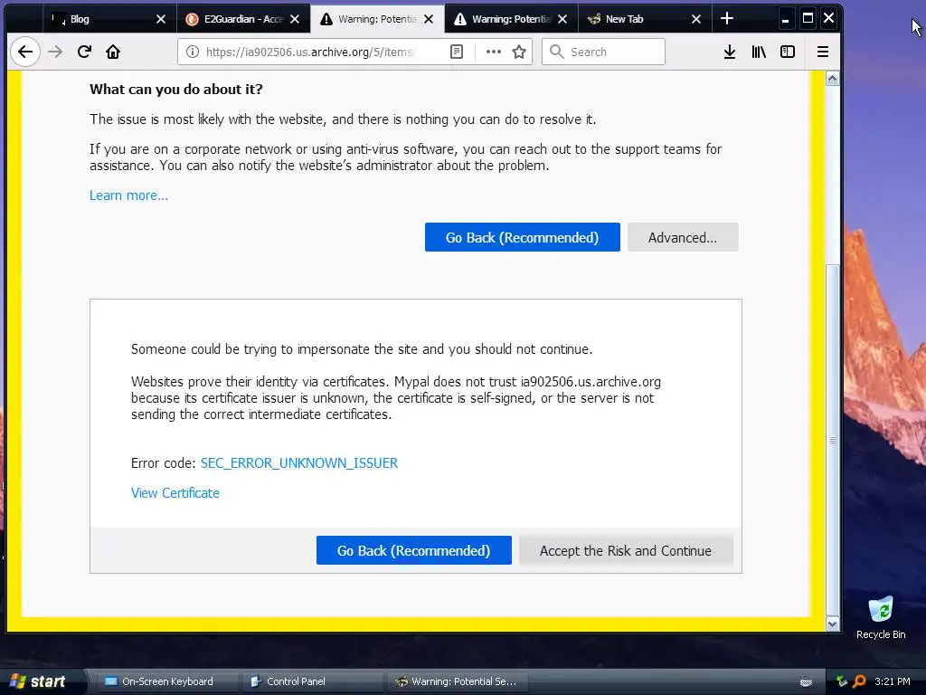Click the vertical scrollbar thumb
This screenshot has width=926, height=695.
pos(832,440)
